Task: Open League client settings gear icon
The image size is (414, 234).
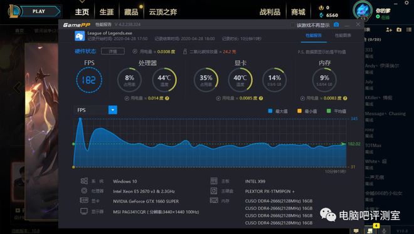Action: 407,3
